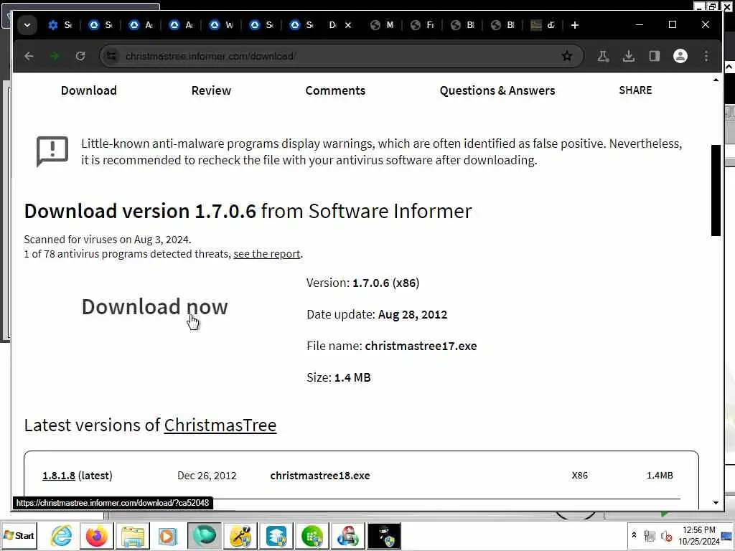Select file name christmastree18.exe

click(320, 475)
